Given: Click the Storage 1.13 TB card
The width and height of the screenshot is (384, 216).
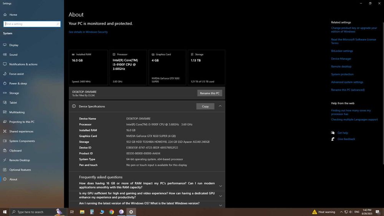Looking at the screenshot, I should point(206,68).
